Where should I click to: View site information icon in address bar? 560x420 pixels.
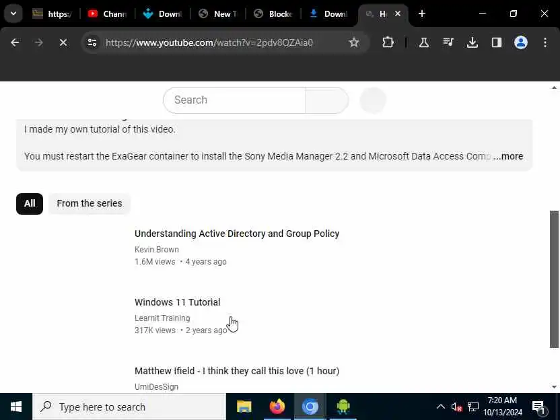92,43
